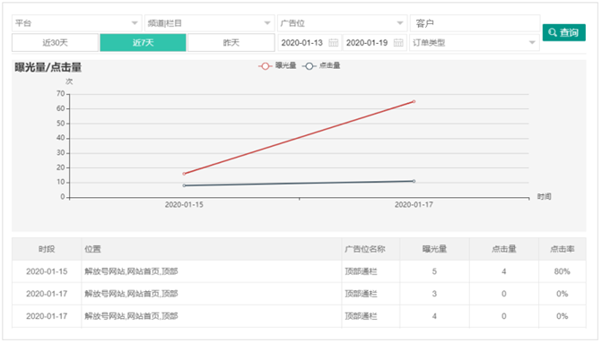Click the 曝光量 data point at 2020-01-17
Screen dimensions: 602x343
pos(414,101)
